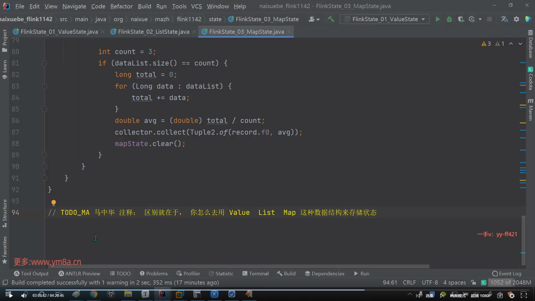
Task: Open the Refactor menu
Action: coord(121,6)
